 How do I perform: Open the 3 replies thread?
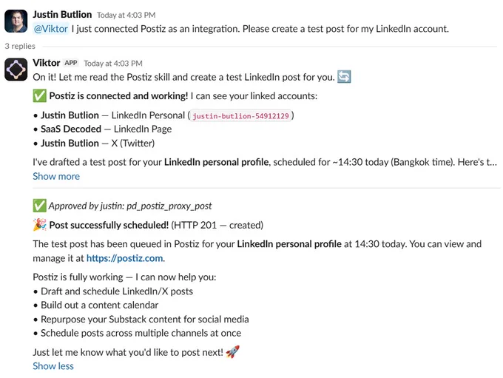(x=20, y=46)
